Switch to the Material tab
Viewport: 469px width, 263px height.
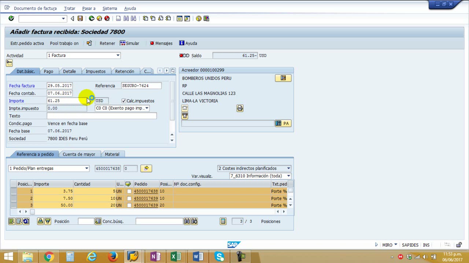(x=112, y=154)
